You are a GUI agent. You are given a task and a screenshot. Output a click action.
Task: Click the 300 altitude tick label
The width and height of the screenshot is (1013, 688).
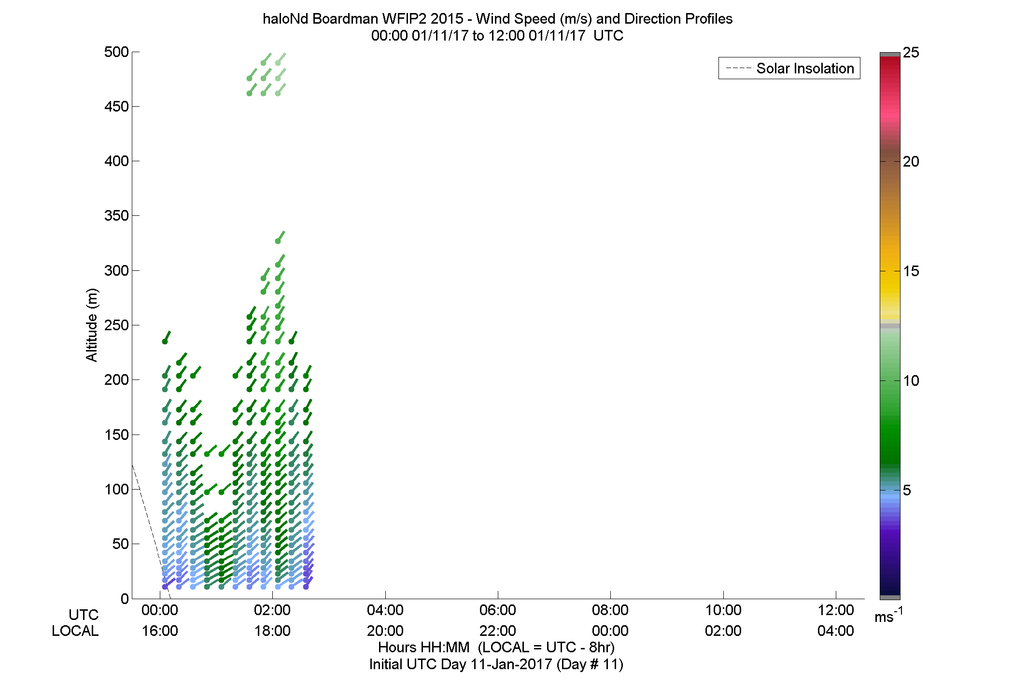tap(116, 271)
